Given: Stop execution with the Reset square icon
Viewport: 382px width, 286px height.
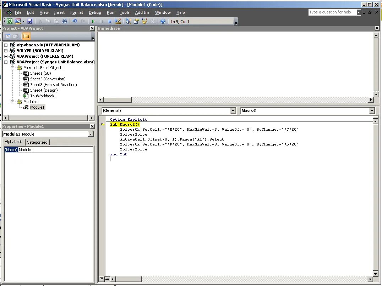Looking at the screenshot, I should tap(109, 21).
